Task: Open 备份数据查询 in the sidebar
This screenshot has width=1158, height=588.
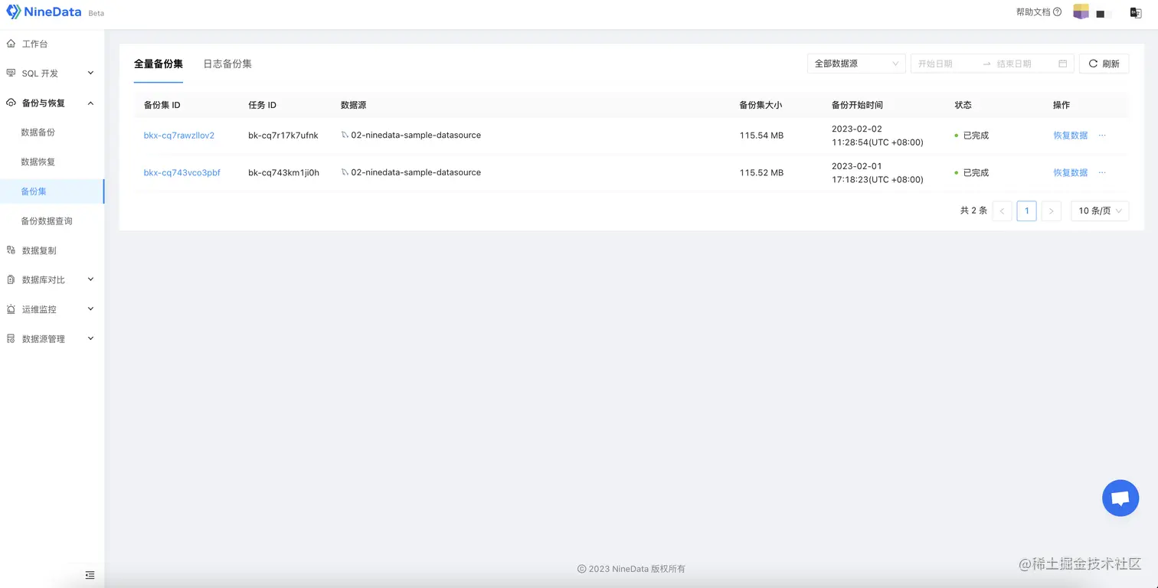Action: tap(47, 221)
